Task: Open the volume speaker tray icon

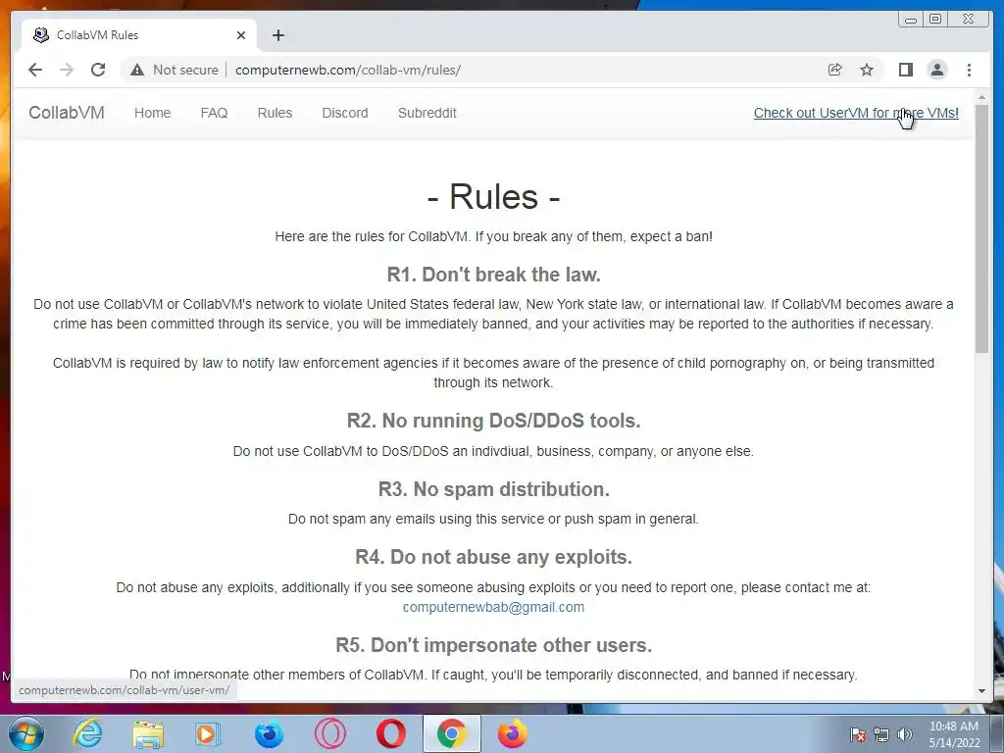Action: click(x=905, y=734)
